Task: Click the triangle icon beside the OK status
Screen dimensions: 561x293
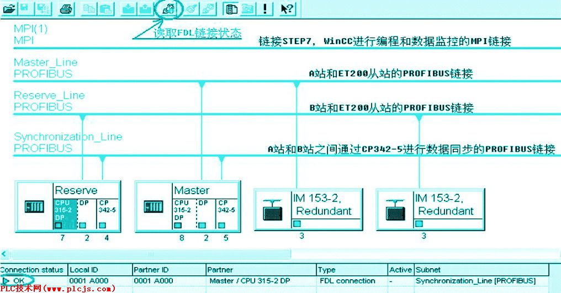Action: 6,281
